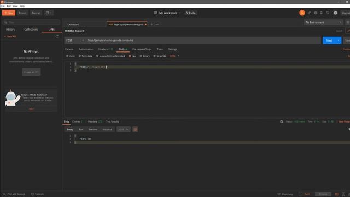Open the settings gear icon
The width and height of the screenshot is (350, 197).
point(316,13)
